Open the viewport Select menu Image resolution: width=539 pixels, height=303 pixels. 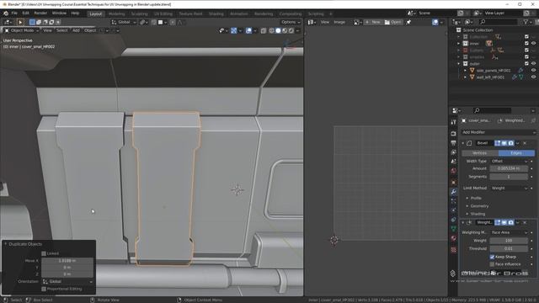[x=61, y=30]
